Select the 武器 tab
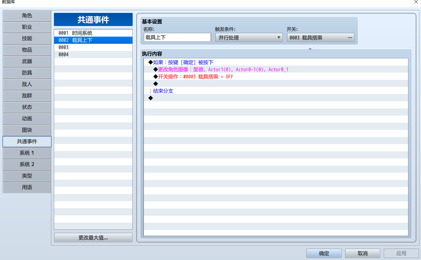 (27, 61)
